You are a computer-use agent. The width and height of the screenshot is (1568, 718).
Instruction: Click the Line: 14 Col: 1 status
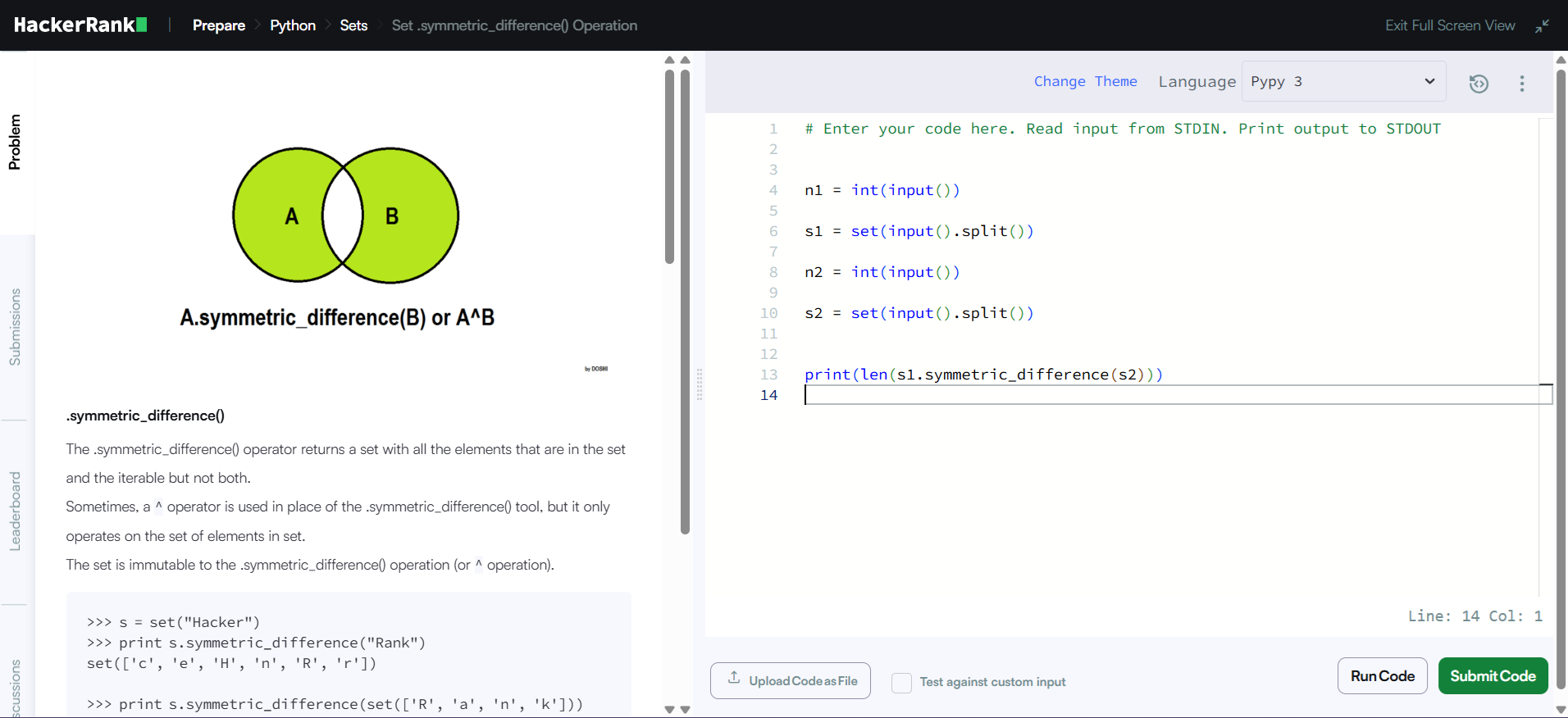[x=1475, y=616]
